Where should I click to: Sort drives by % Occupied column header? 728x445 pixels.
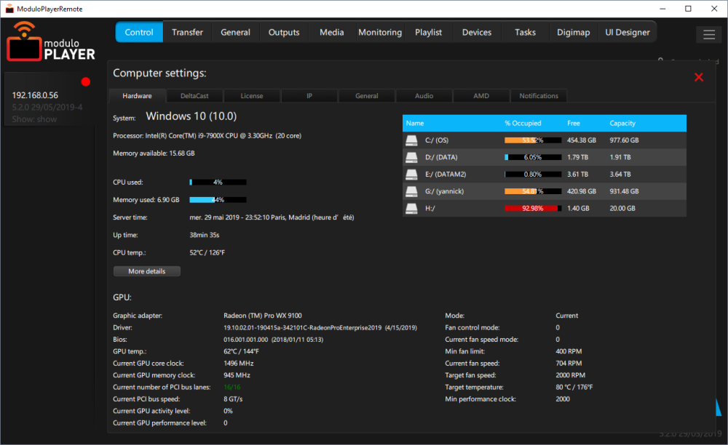pos(523,124)
